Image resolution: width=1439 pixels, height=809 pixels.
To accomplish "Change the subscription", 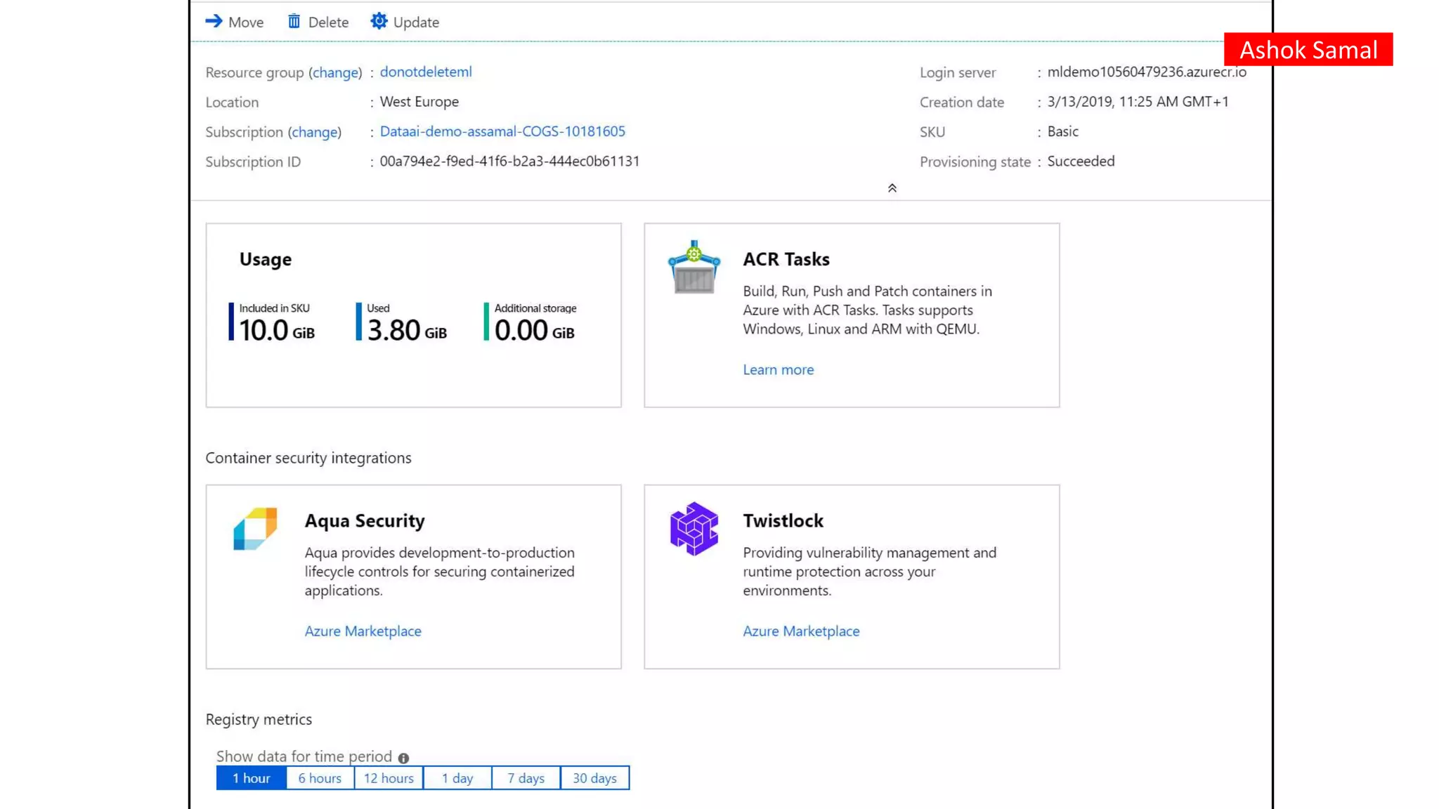I will pyautogui.click(x=314, y=132).
